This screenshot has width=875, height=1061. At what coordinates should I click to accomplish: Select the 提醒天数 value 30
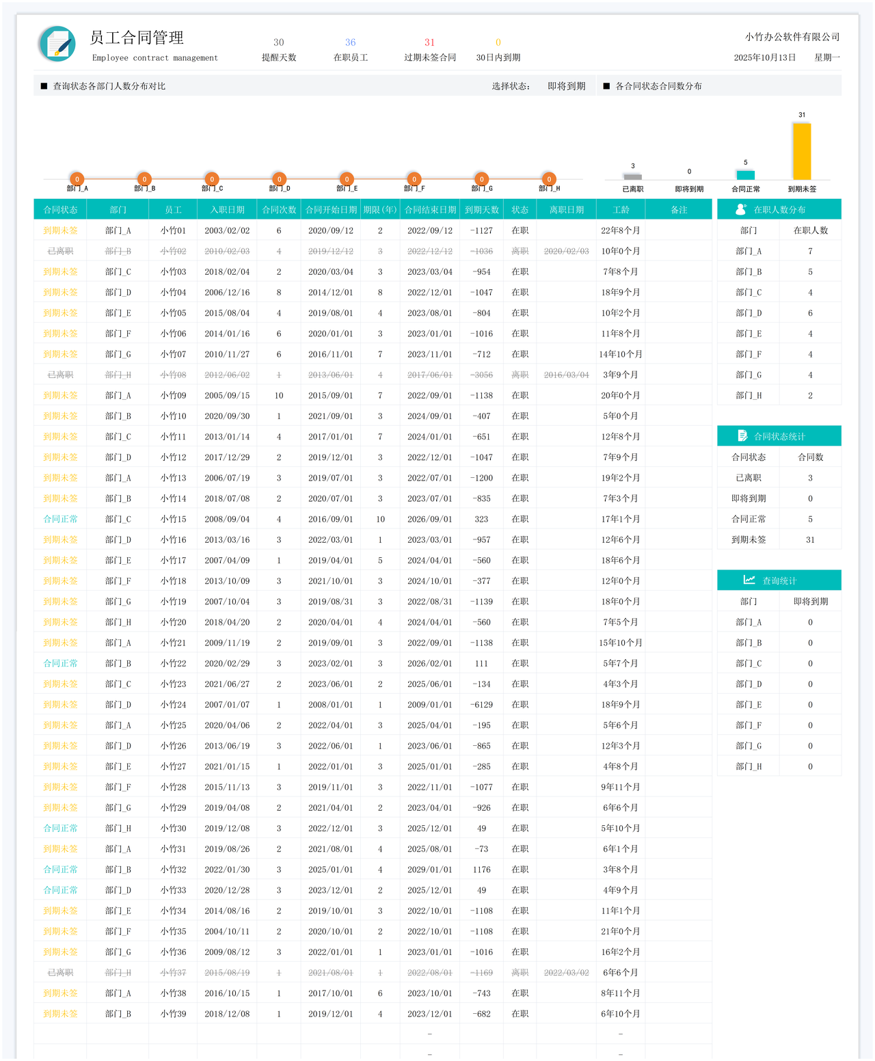tap(279, 42)
